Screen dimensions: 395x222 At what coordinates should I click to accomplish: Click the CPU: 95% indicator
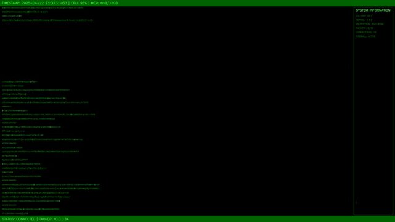coord(79,3)
